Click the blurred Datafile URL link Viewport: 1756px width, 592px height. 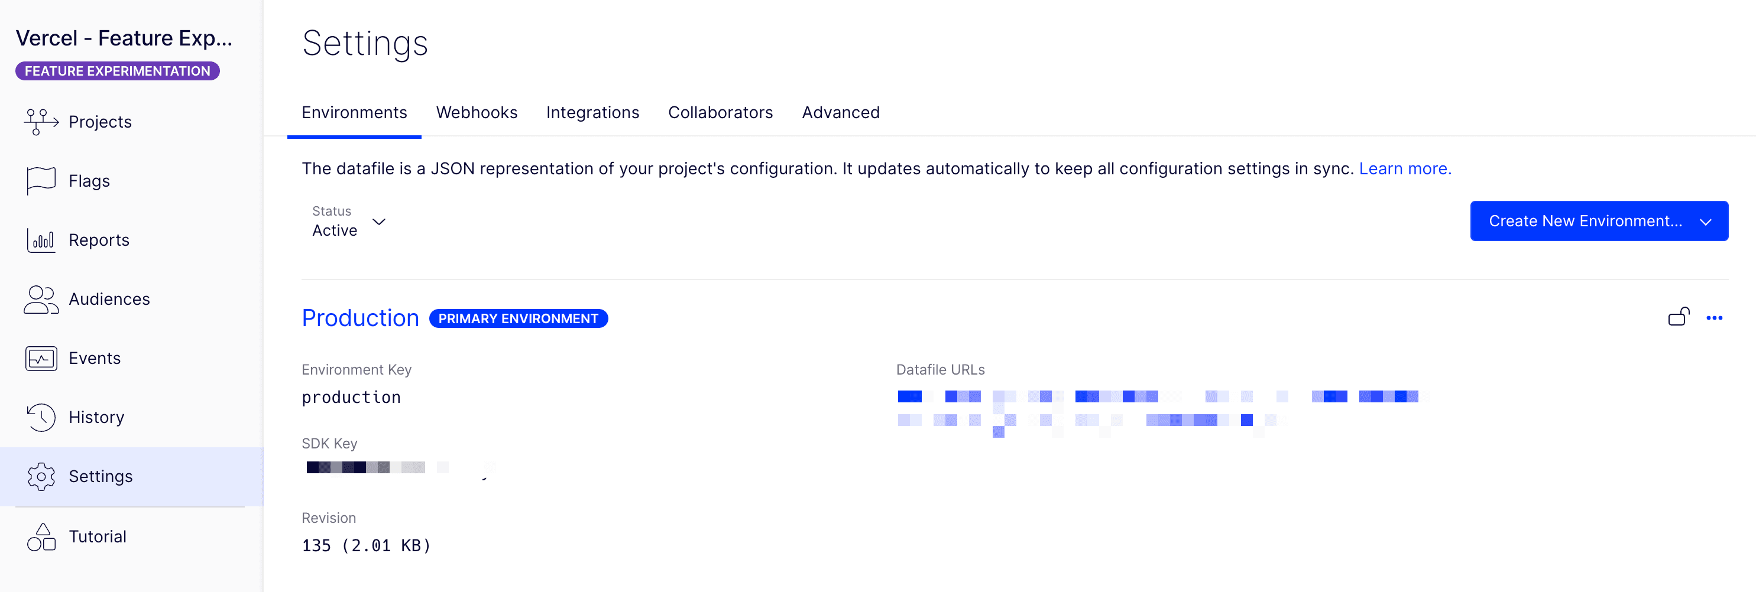point(1158,396)
